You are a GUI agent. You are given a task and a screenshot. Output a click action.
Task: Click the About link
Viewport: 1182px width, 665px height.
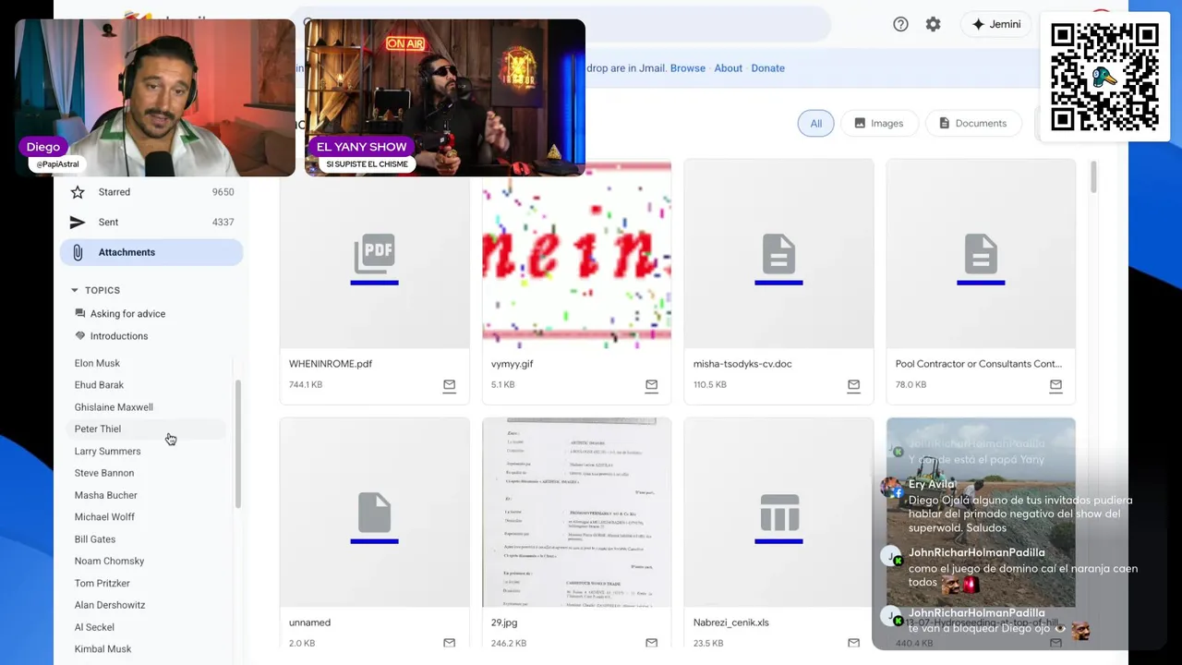(x=728, y=68)
